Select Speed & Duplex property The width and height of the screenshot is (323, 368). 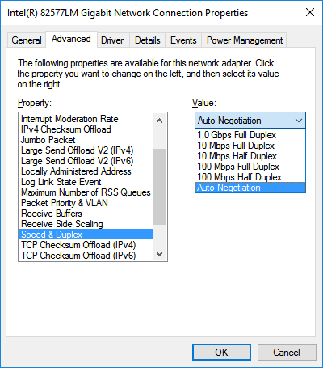[x=86, y=235]
